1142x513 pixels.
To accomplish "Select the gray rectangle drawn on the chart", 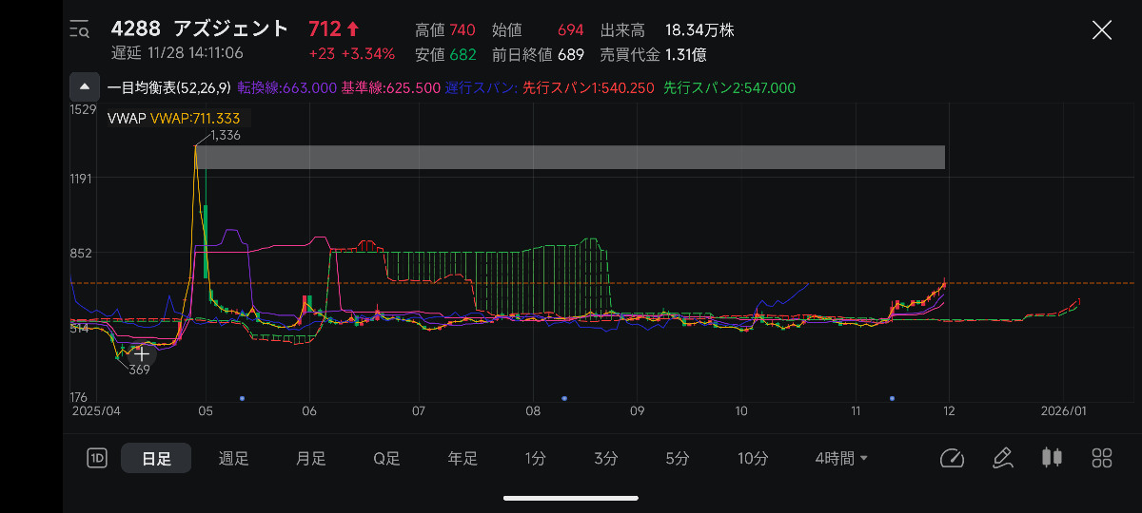I will [571, 158].
